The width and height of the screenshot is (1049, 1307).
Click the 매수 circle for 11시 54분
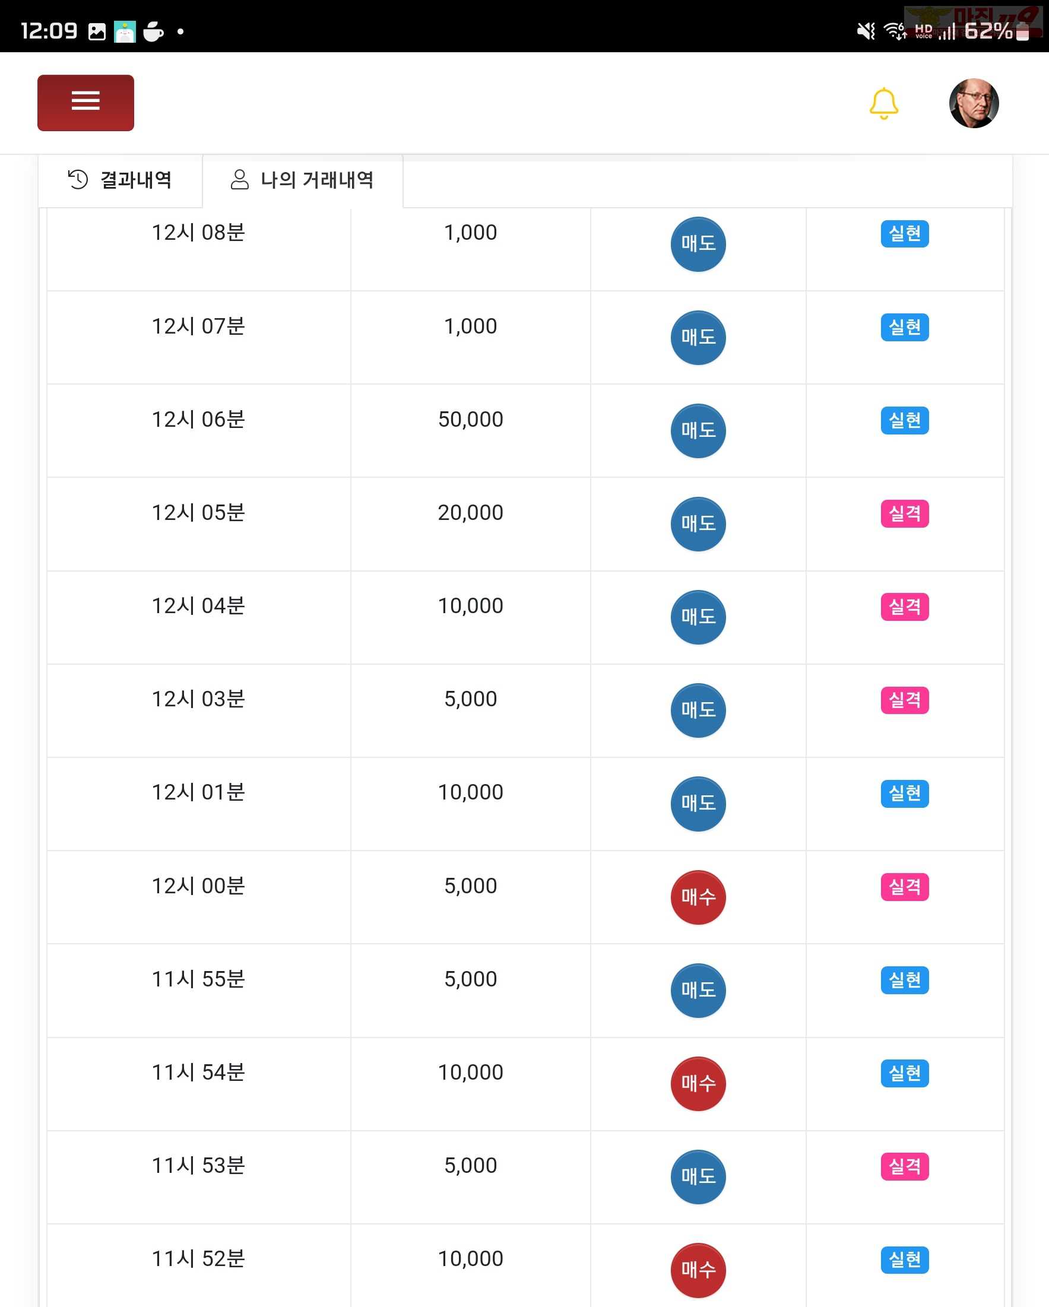698,1084
